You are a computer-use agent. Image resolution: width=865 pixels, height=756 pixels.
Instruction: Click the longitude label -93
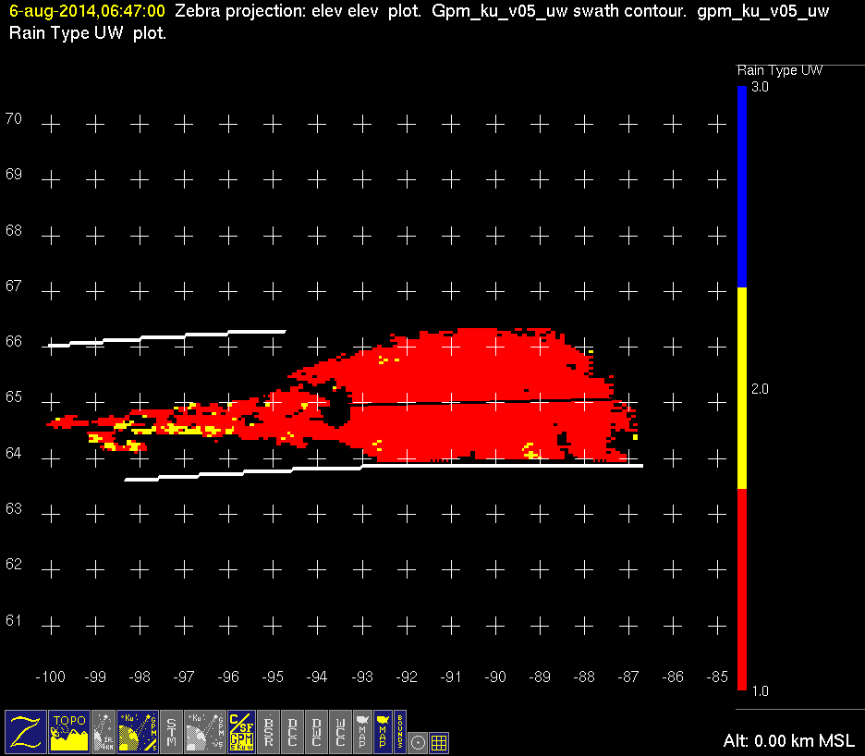362,677
